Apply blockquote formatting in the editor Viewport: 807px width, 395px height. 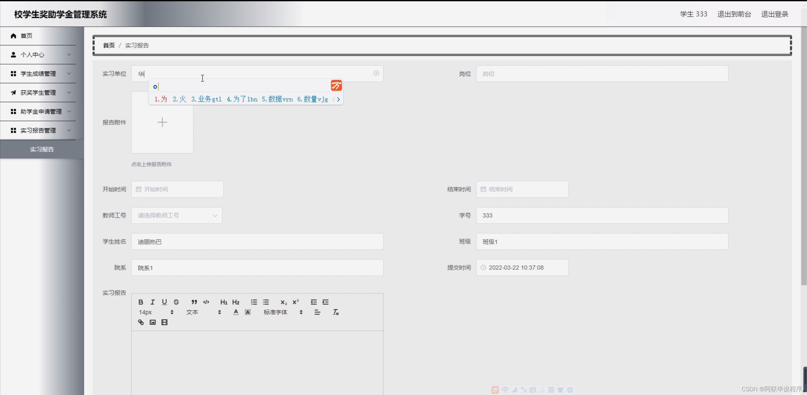[194, 302]
